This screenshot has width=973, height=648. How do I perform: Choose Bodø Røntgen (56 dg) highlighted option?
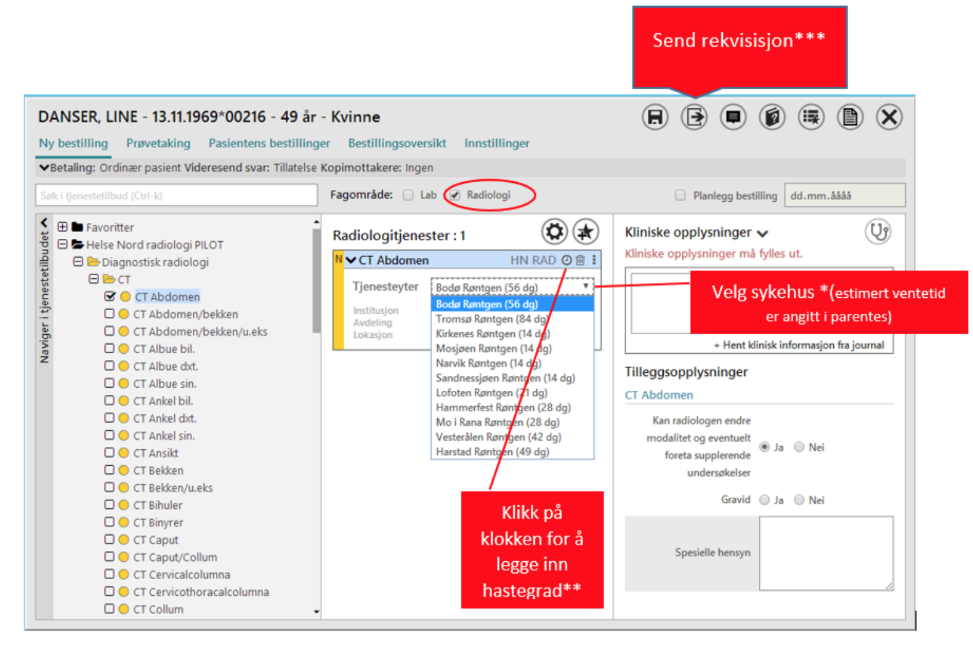[x=512, y=304]
